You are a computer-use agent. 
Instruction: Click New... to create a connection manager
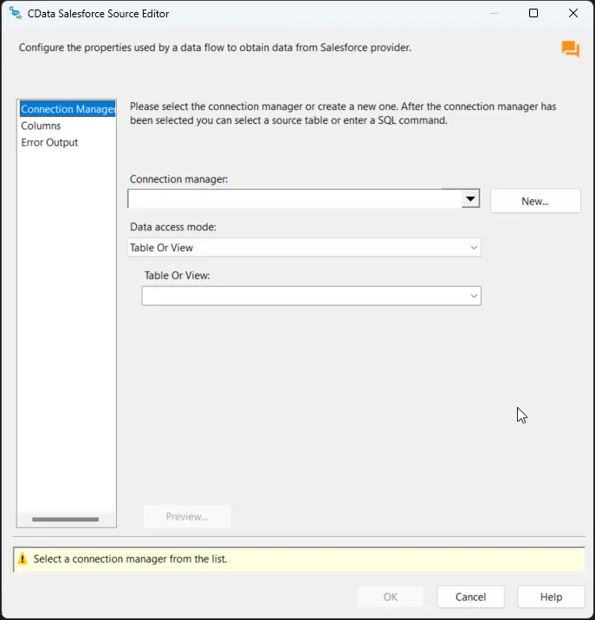[535, 201]
